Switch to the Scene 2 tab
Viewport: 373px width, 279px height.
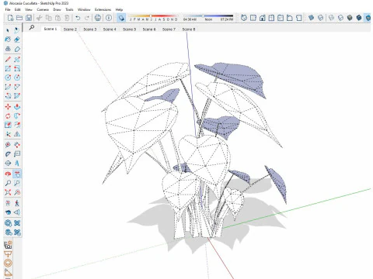click(x=70, y=29)
